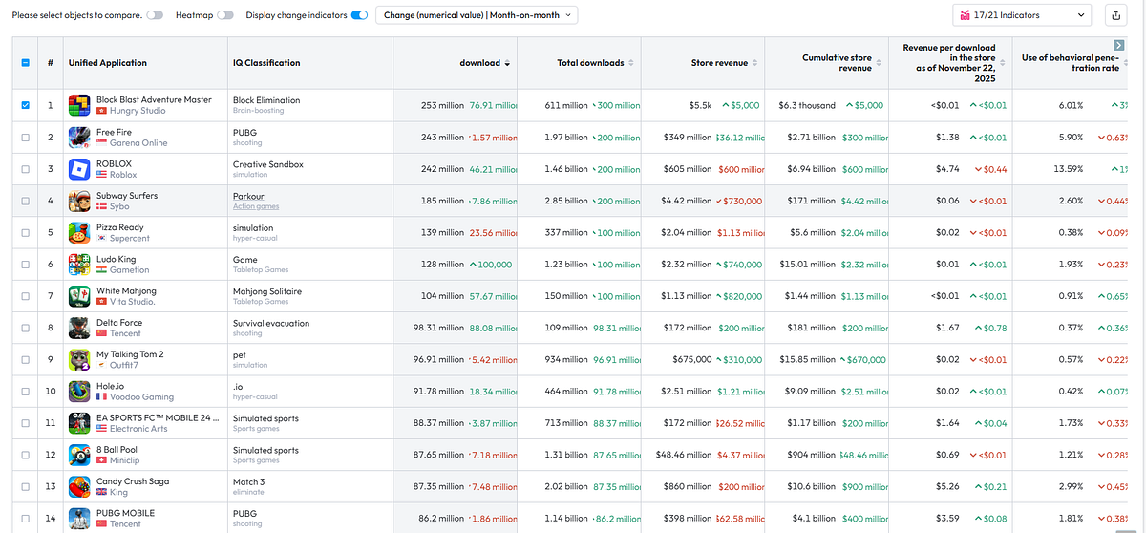Click the 8 Ball Pool app icon

point(80,456)
